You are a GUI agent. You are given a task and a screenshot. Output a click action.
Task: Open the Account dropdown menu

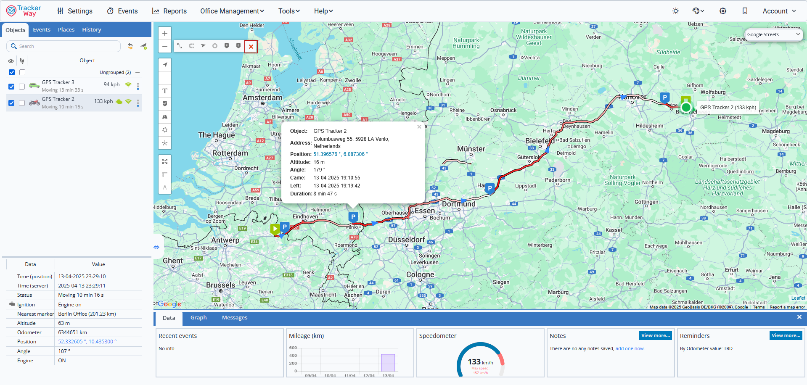(x=779, y=11)
